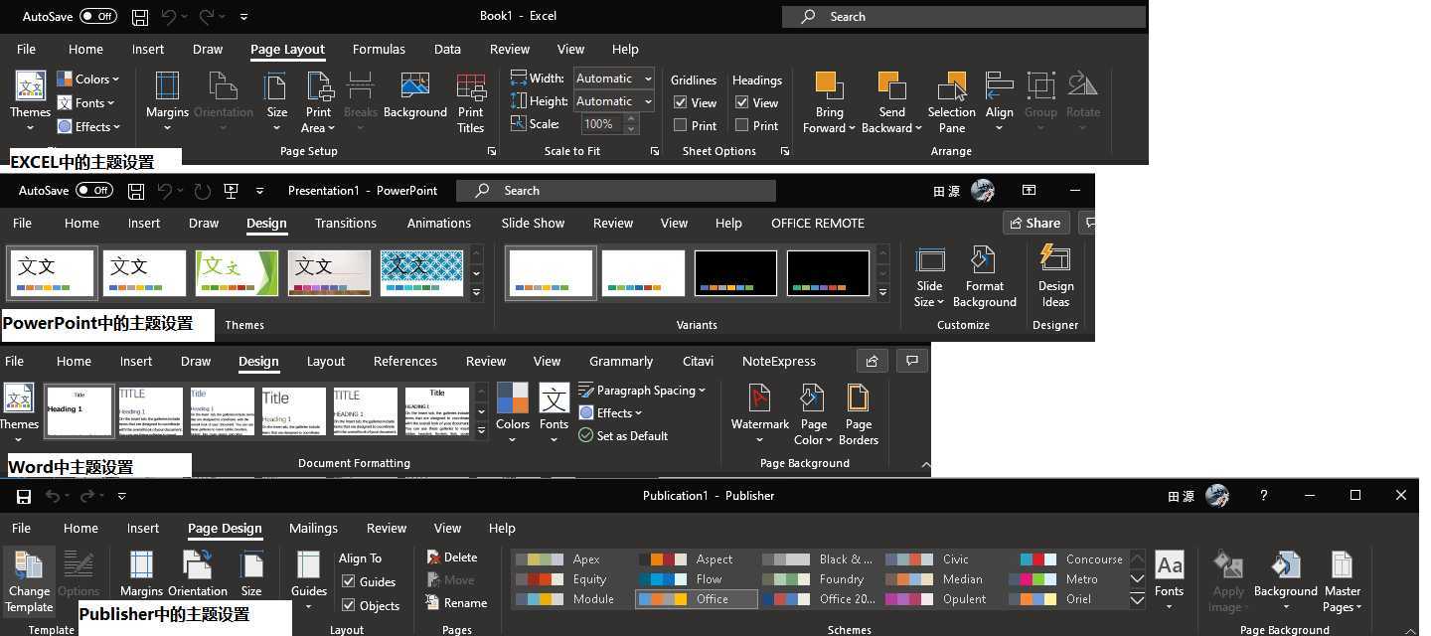Switch to Word References tab

click(x=405, y=361)
